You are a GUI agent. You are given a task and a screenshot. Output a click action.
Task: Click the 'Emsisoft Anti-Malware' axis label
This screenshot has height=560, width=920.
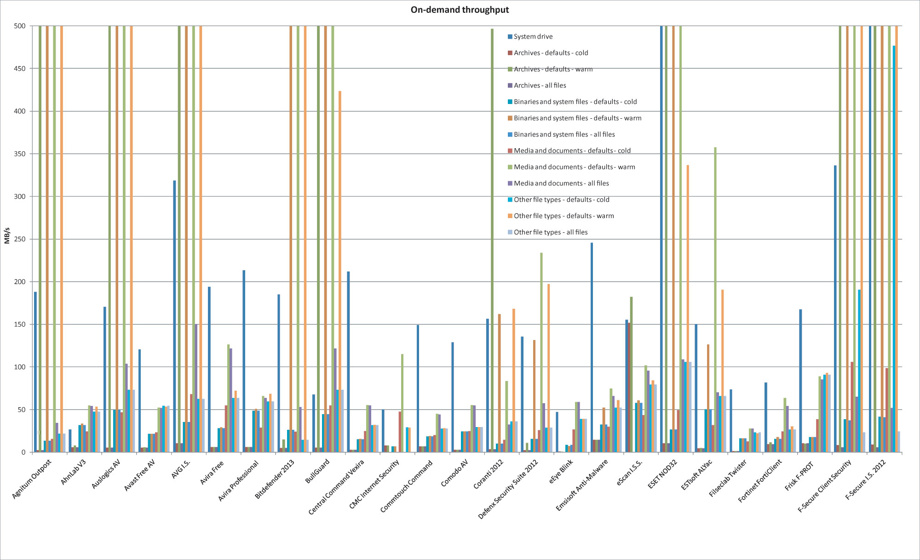pos(582,485)
